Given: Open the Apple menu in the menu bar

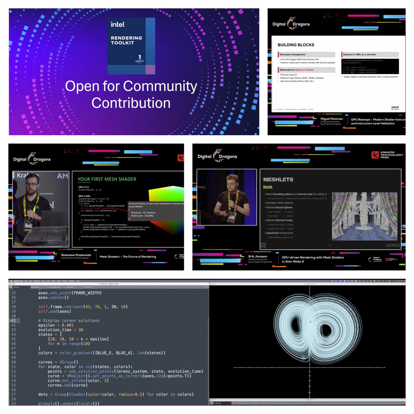Looking at the screenshot, I should coord(11,281).
